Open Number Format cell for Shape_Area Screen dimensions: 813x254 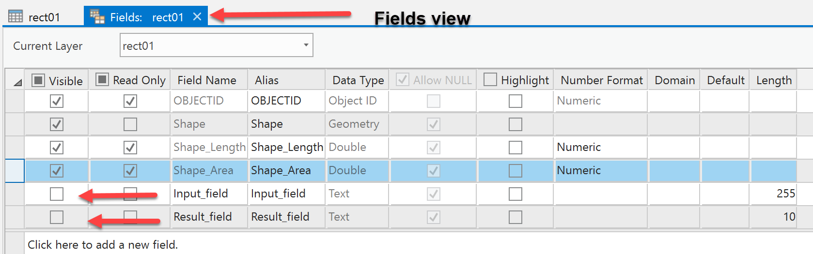click(600, 171)
